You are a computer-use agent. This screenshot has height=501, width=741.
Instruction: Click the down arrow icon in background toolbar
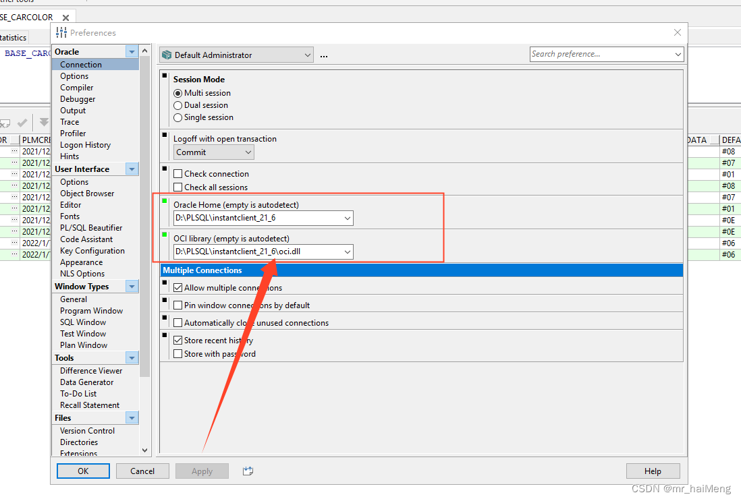44,122
